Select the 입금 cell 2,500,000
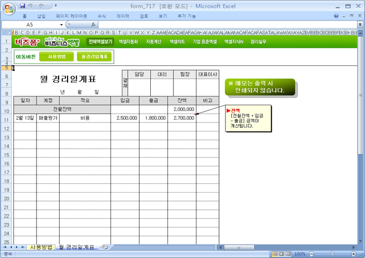 point(125,118)
